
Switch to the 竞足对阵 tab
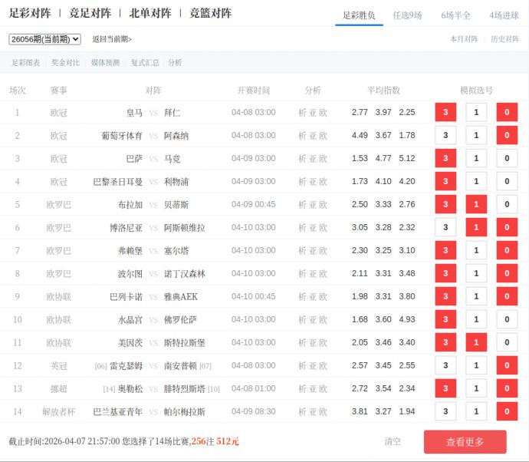point(90,13)
